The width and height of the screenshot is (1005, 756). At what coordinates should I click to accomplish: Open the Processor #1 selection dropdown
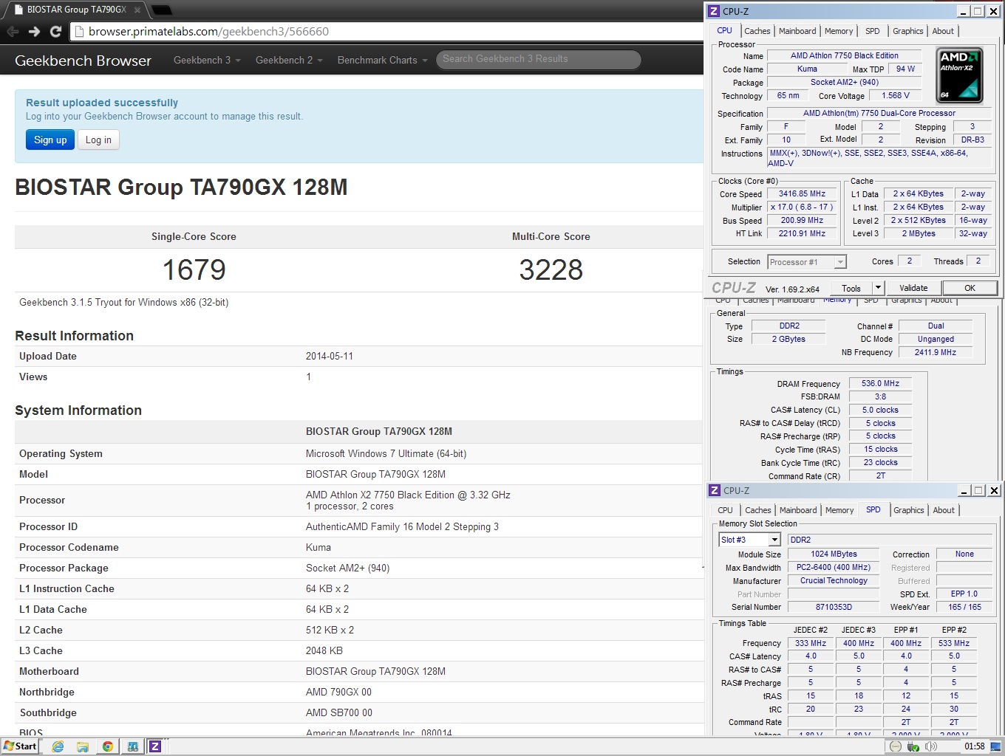click(x=840, y=262)
